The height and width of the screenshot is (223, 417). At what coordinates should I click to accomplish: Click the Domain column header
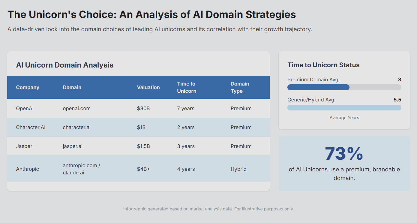[72, 87]
